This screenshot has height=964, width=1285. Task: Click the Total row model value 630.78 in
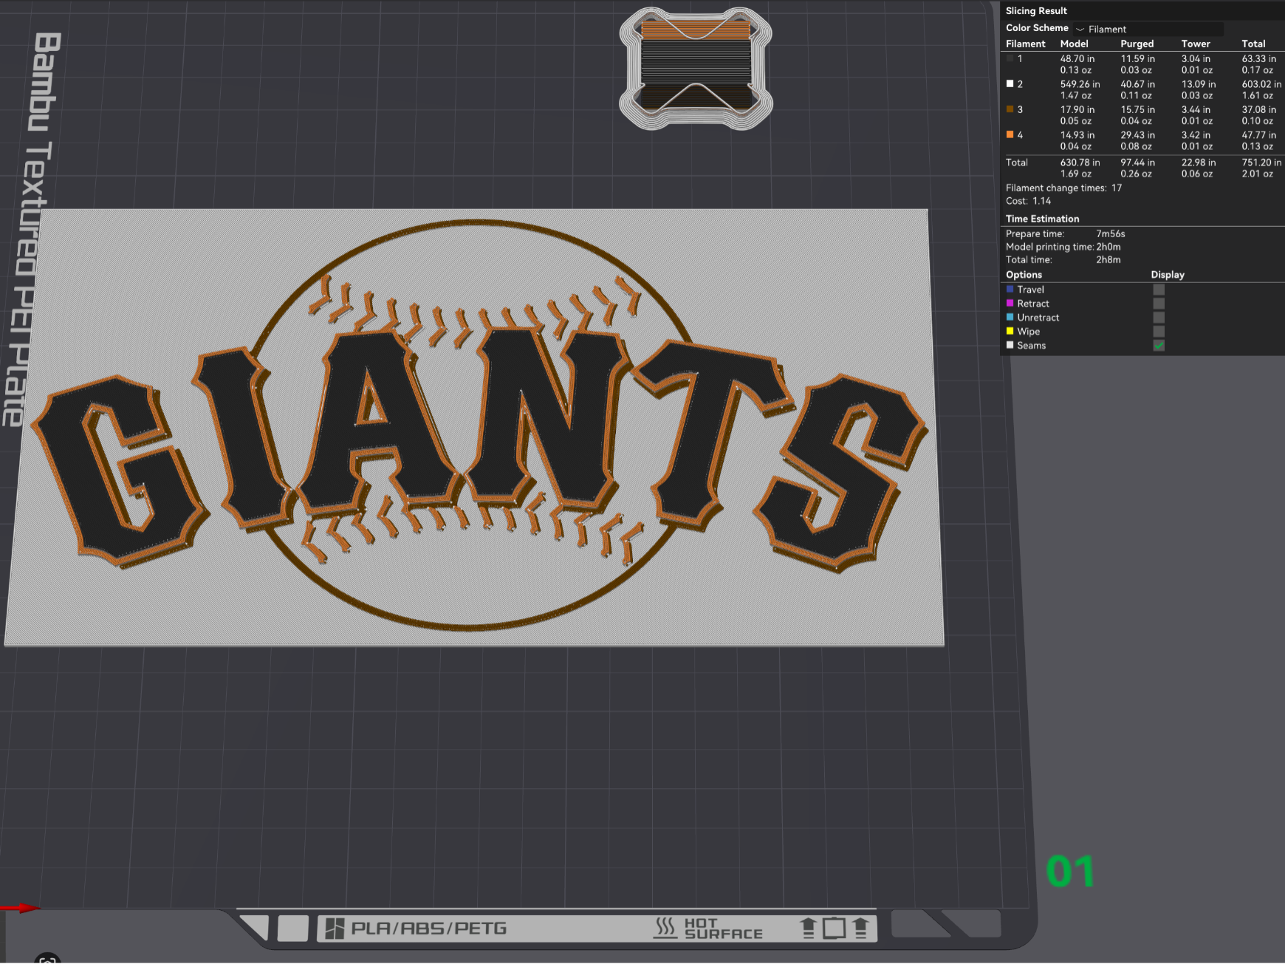[1080, 163]
